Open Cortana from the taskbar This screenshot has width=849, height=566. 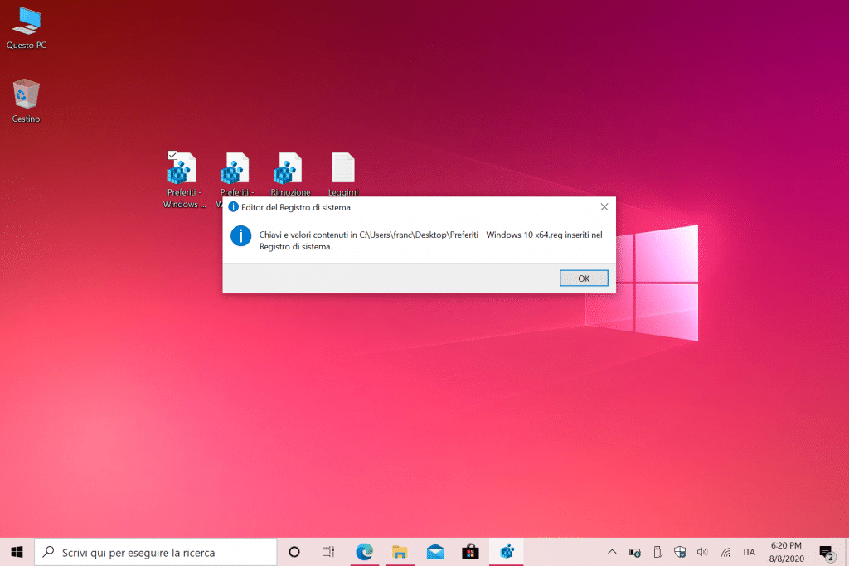pos(294,552)
